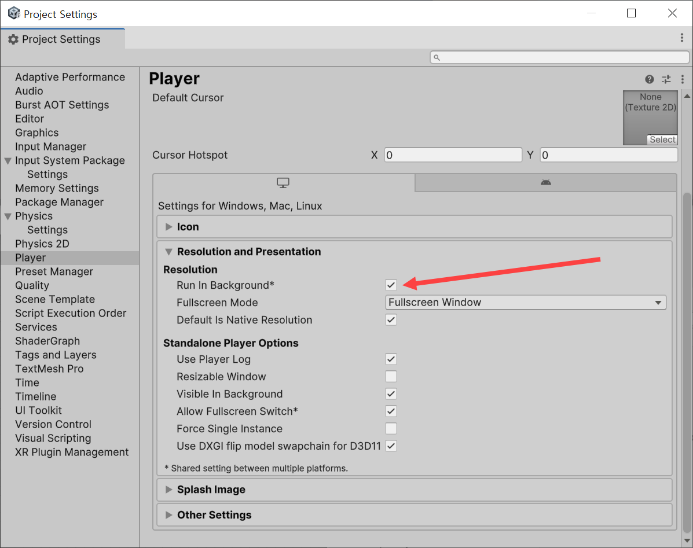This screenshot has width=693, height=548.
Task: Open the Player panel kebab menu
Action: (683, 79)
